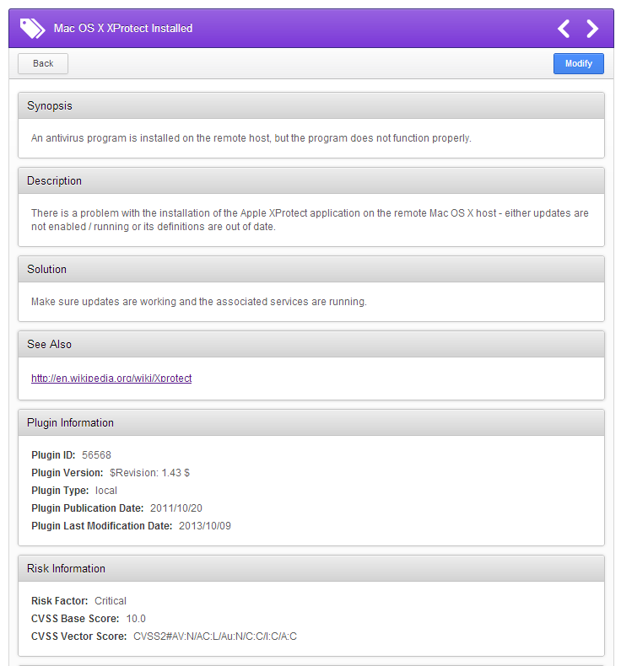Click the synopsis text about antivirus program

(251, 138)
